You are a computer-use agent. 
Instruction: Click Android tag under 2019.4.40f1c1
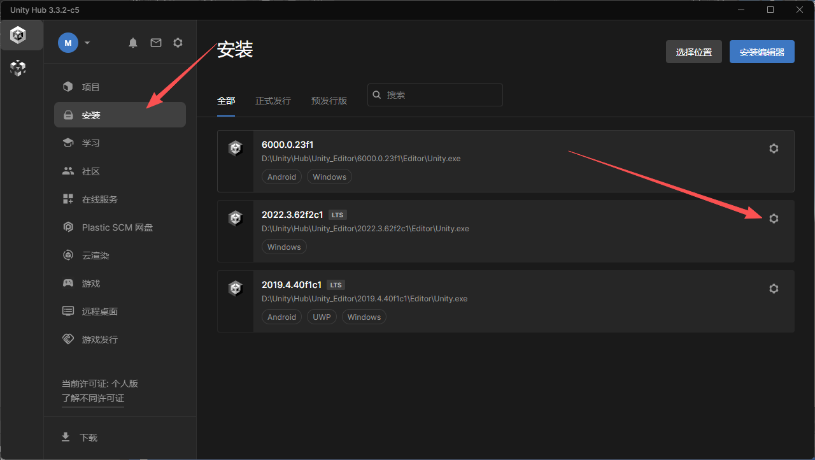point(282,317)
